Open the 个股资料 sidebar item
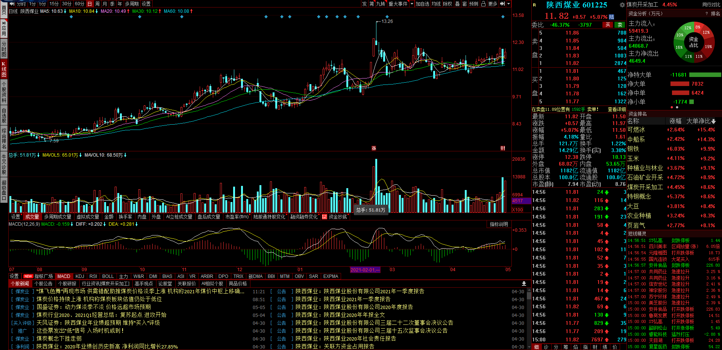Image resolution: width=722 pixels, height=350 pixels. (4, 92)
